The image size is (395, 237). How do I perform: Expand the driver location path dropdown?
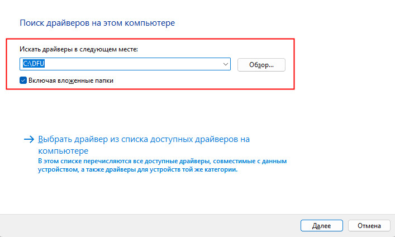point(226,64)
